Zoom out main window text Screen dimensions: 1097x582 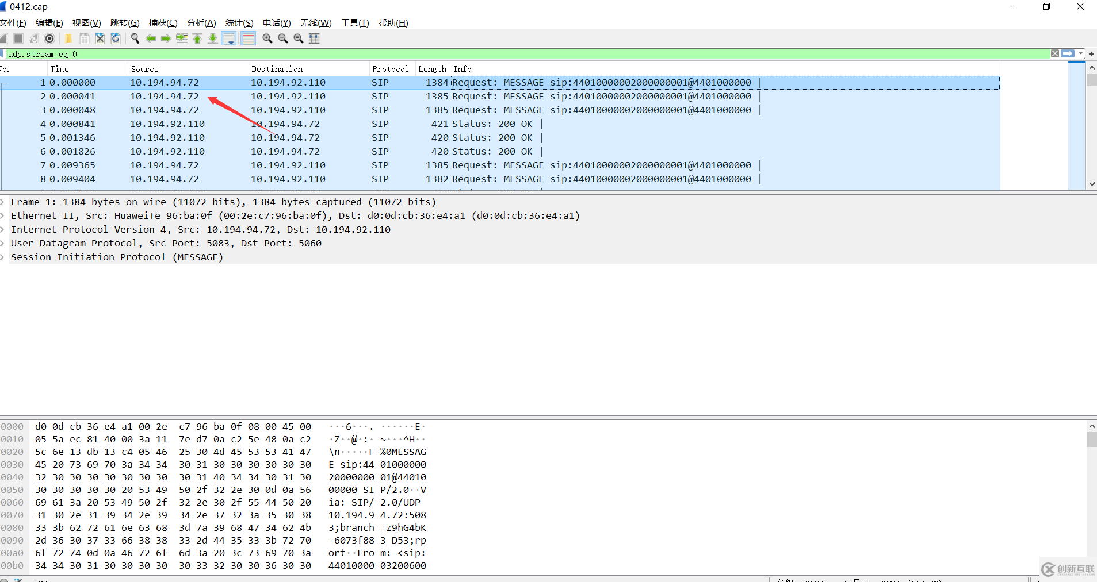tap(283, 38)
